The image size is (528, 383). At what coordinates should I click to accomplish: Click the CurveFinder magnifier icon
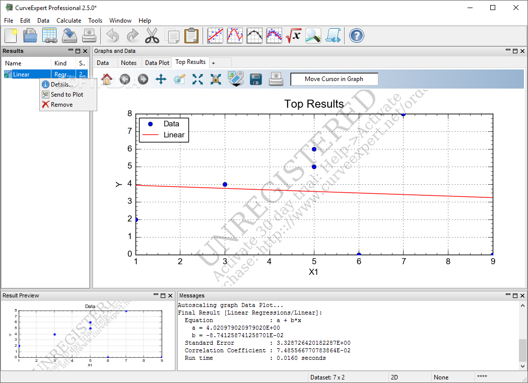coord(313,36)
